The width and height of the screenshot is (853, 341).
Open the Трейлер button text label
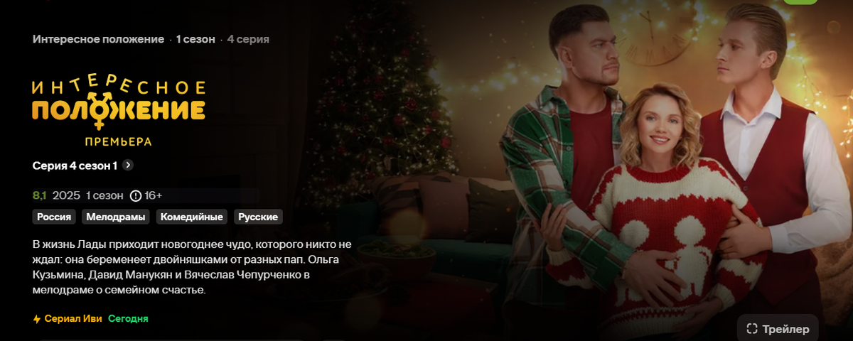[785, 329]
